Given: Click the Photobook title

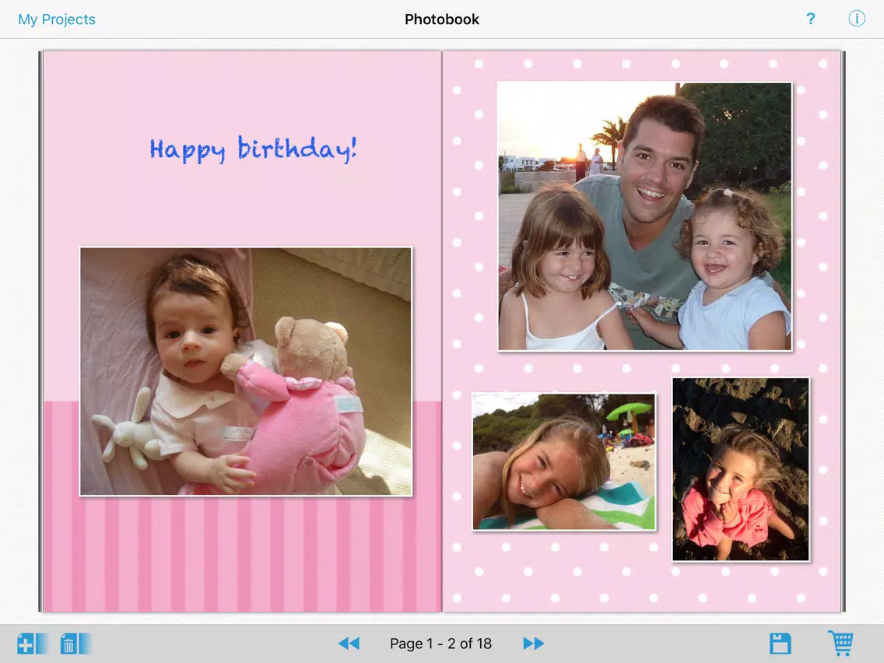Looking at the screenshot, I should pyautogui.click(x=442, y=19).
